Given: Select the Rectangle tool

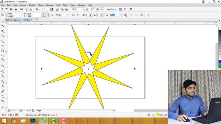Looking at the screenshot, I should click(x=2, y=51).
